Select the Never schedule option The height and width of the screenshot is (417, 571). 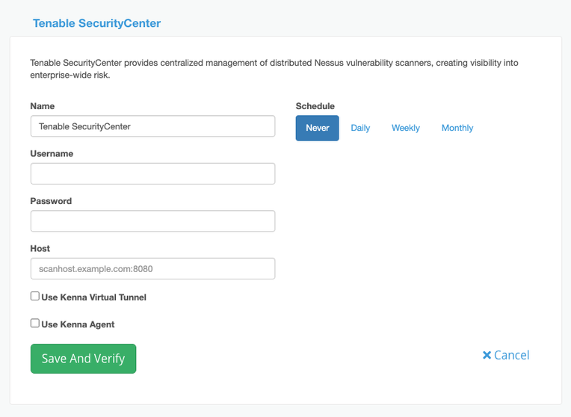(317, 129)
